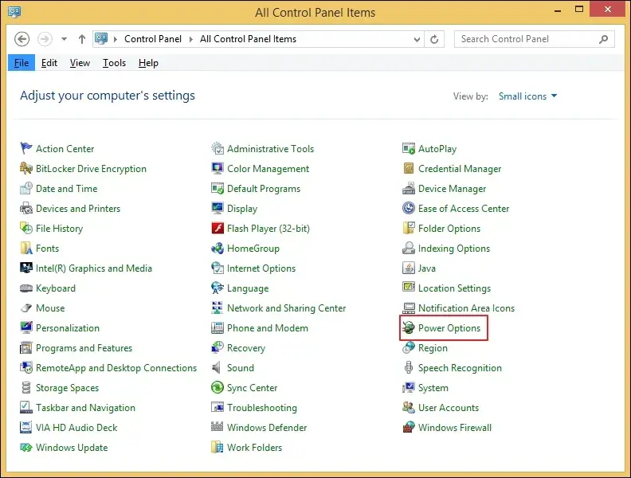Refresh the Control Panel view
Screen dimensions: 631x478
pyautogui.click(x=434, y=39)
